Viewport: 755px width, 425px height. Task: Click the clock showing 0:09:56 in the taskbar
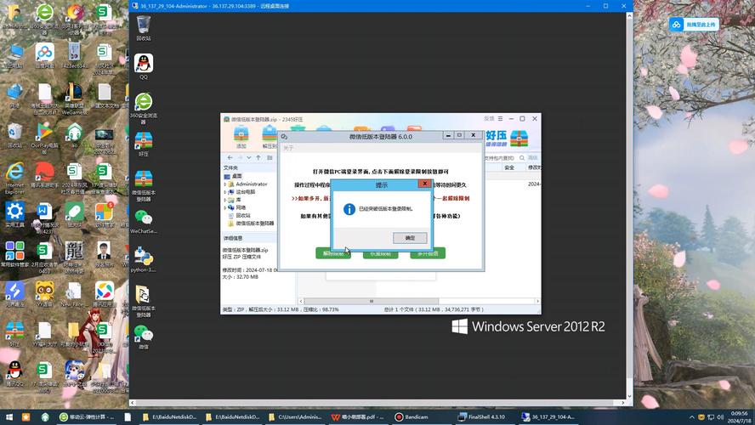point(740,416)
